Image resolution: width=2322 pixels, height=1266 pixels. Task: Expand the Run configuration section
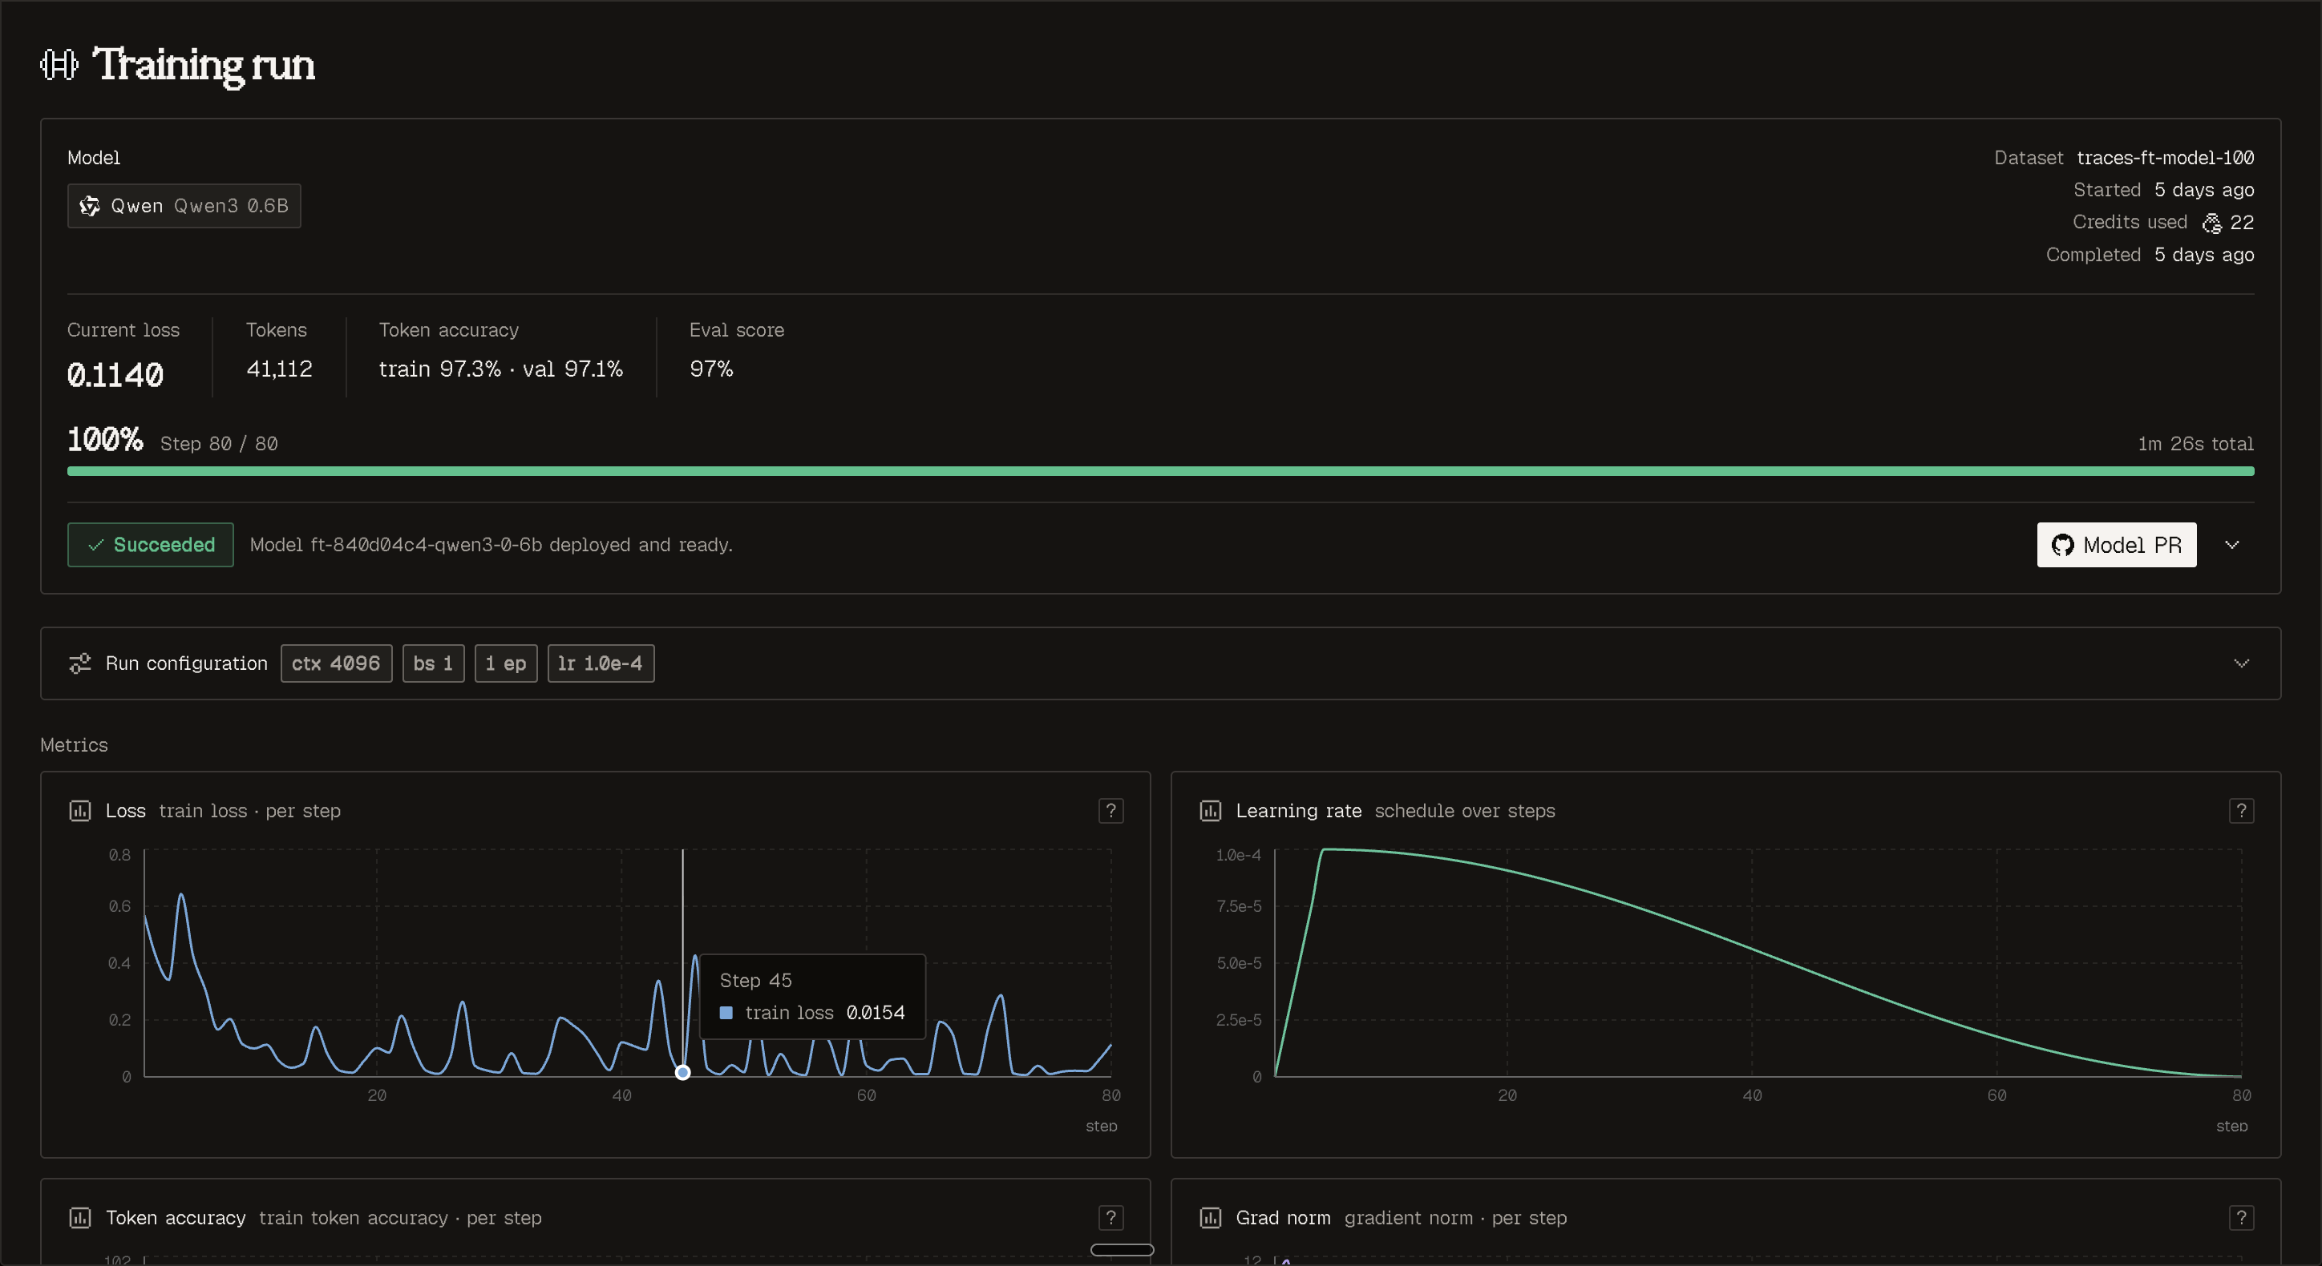(2242, 663)
